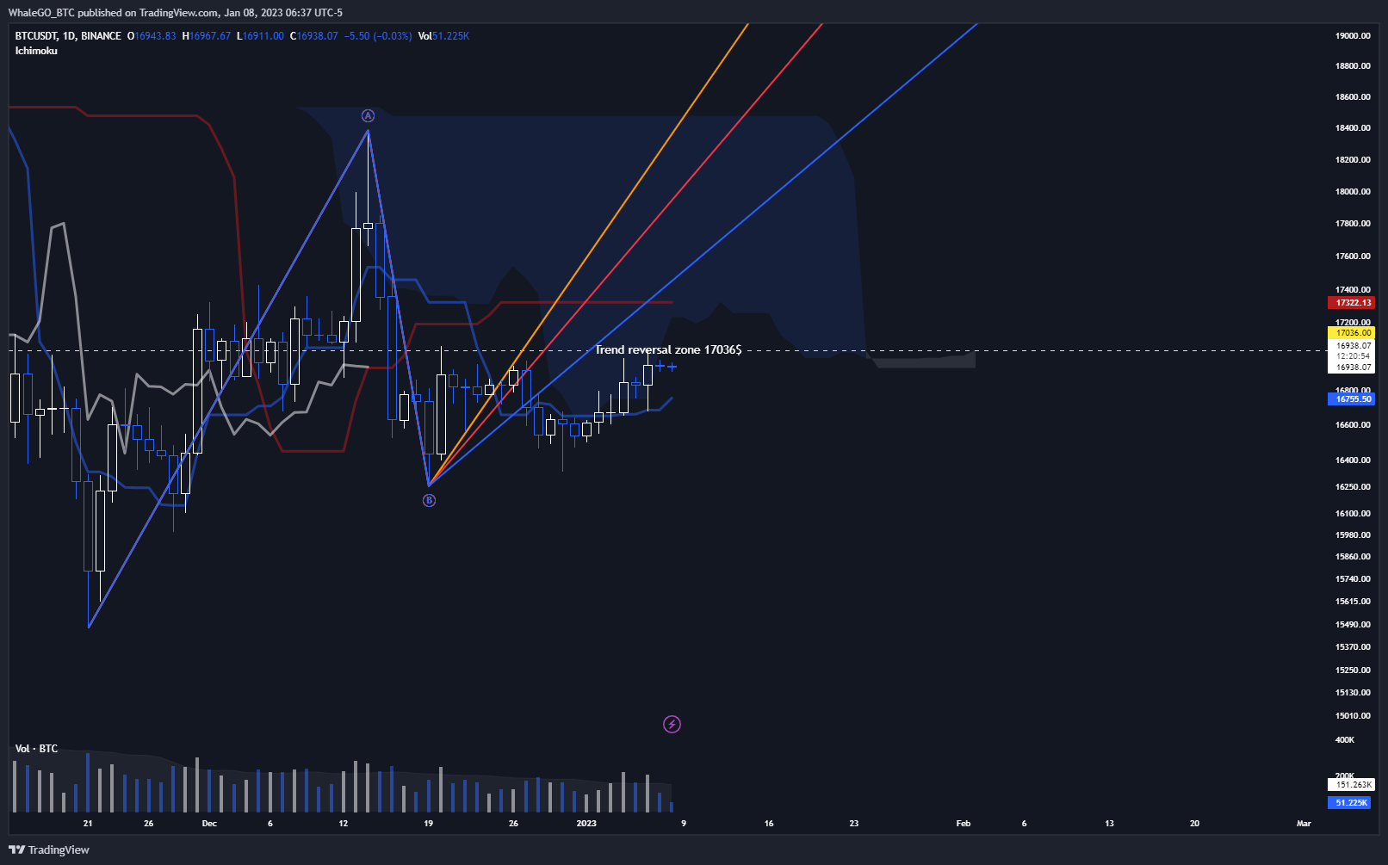Click the 17400.00 price axis label
This screenshot has width=1388, height=865.
pos(1353,290)
